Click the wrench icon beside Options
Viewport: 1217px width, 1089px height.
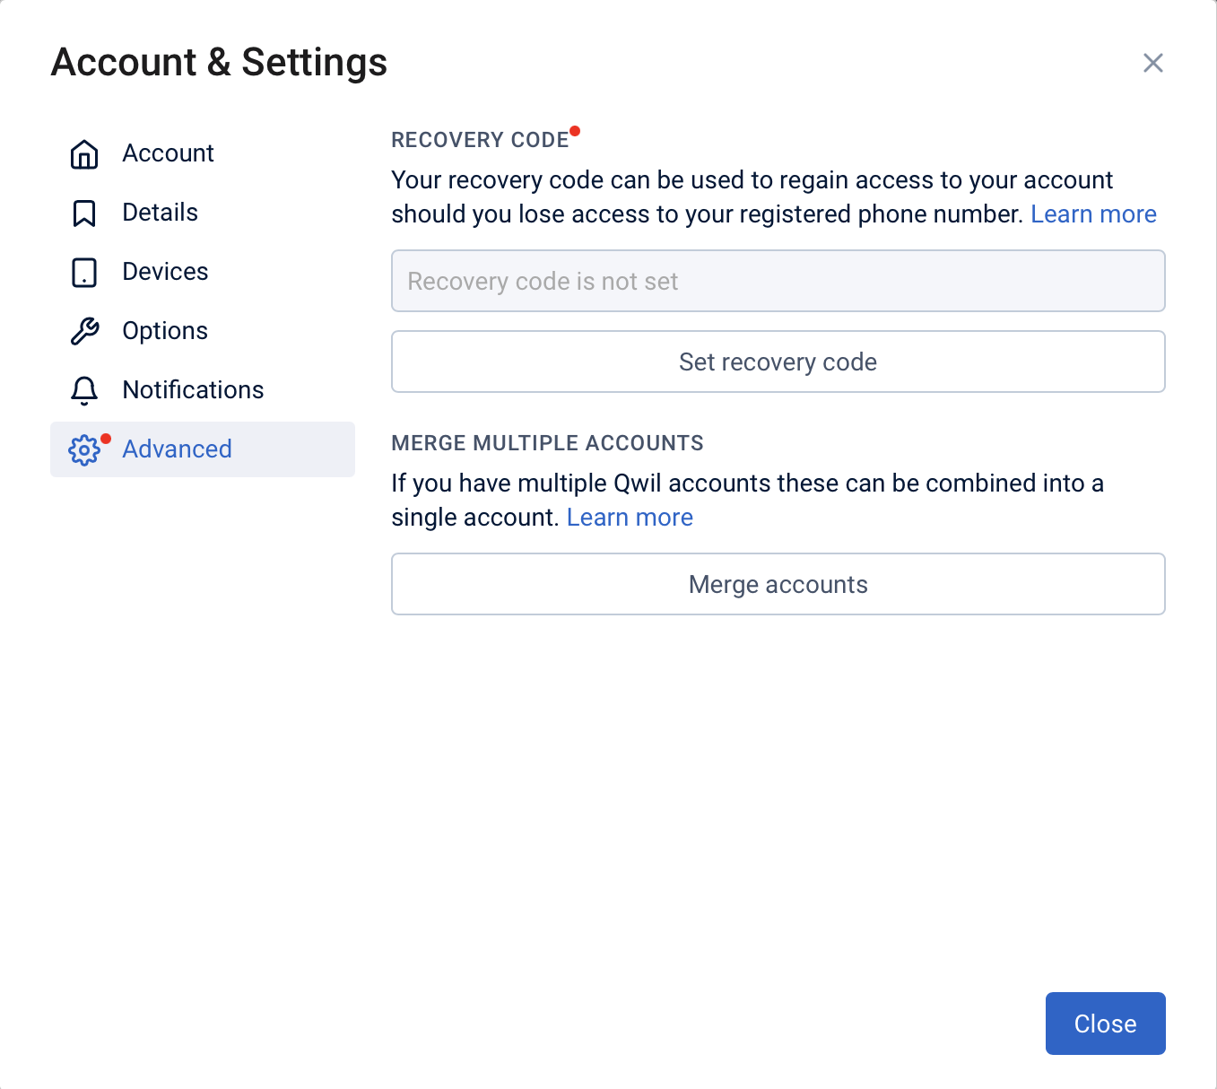pyautogui.click(x=84, y=331)
